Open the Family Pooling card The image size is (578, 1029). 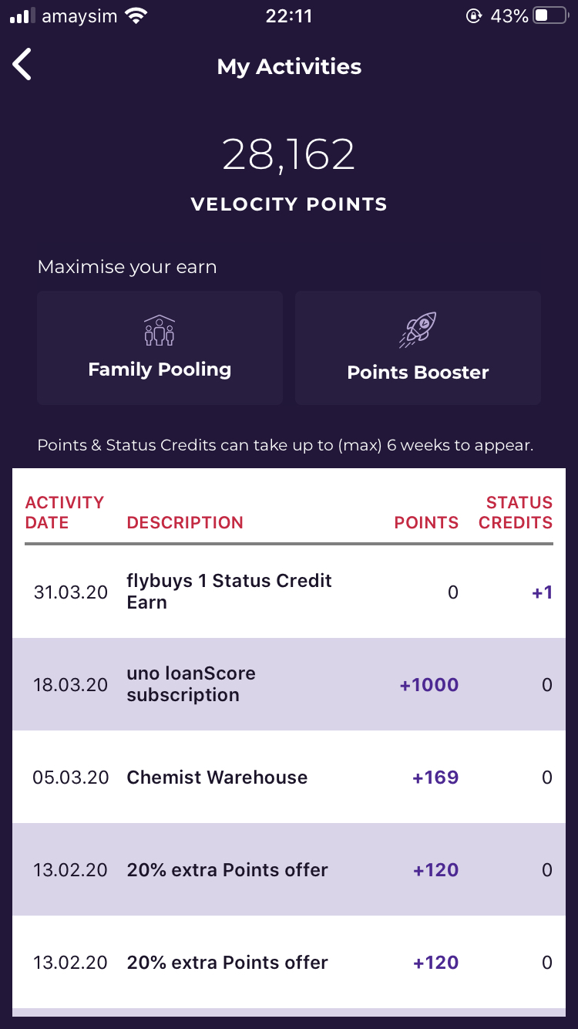(160, 348)
